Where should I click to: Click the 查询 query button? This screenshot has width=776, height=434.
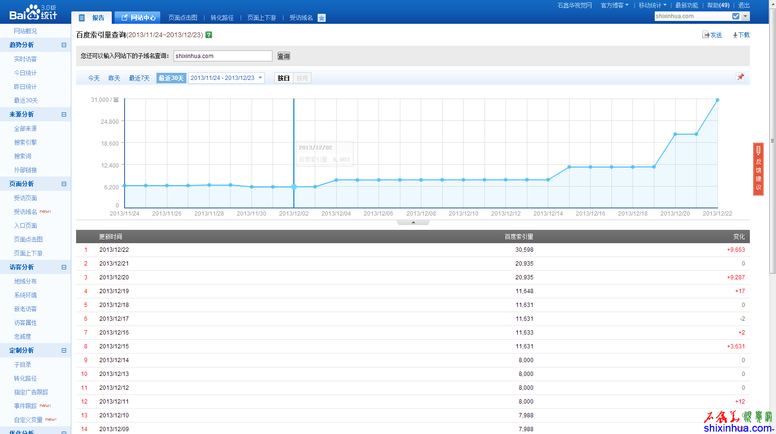tap(283, 56)
